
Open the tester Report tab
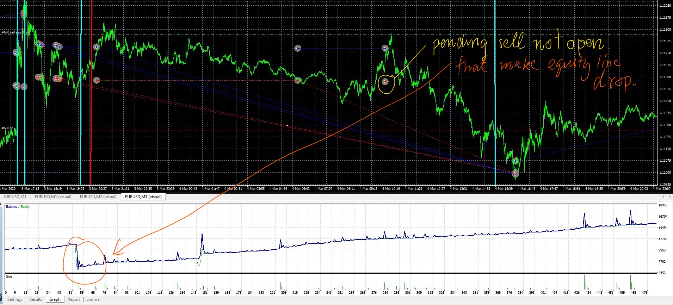point(74,299)
